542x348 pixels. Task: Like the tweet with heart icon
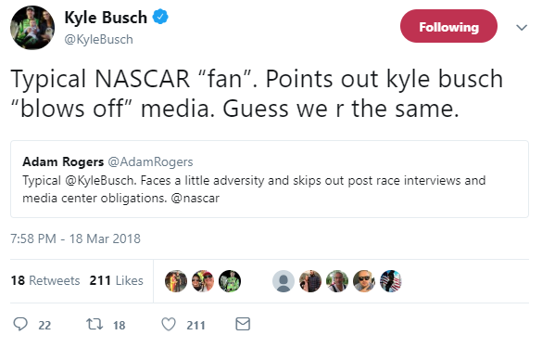pyautogui.click(x=169, y=324)
